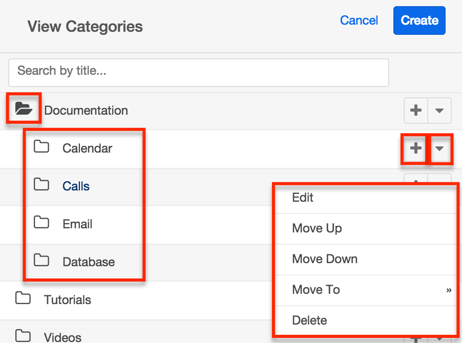The image size is (462, 343).
Task: Add a subcategory under Documentation using plus
Action: (x=415, y=111)
